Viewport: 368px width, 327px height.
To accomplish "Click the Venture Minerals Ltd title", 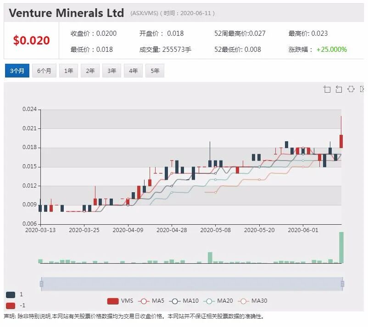I will pos(67,13).
